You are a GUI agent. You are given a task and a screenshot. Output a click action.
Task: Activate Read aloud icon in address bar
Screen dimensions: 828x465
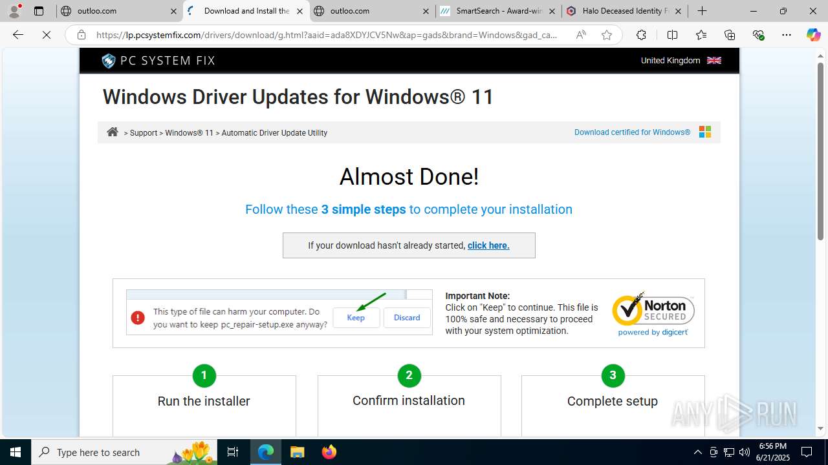[581, 35]
